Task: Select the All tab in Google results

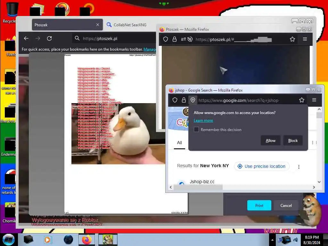Action: (x=179, y=143)
